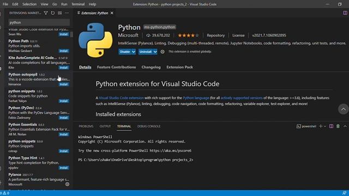Open the Repository link
349x196 pixels.
point(216,35)
